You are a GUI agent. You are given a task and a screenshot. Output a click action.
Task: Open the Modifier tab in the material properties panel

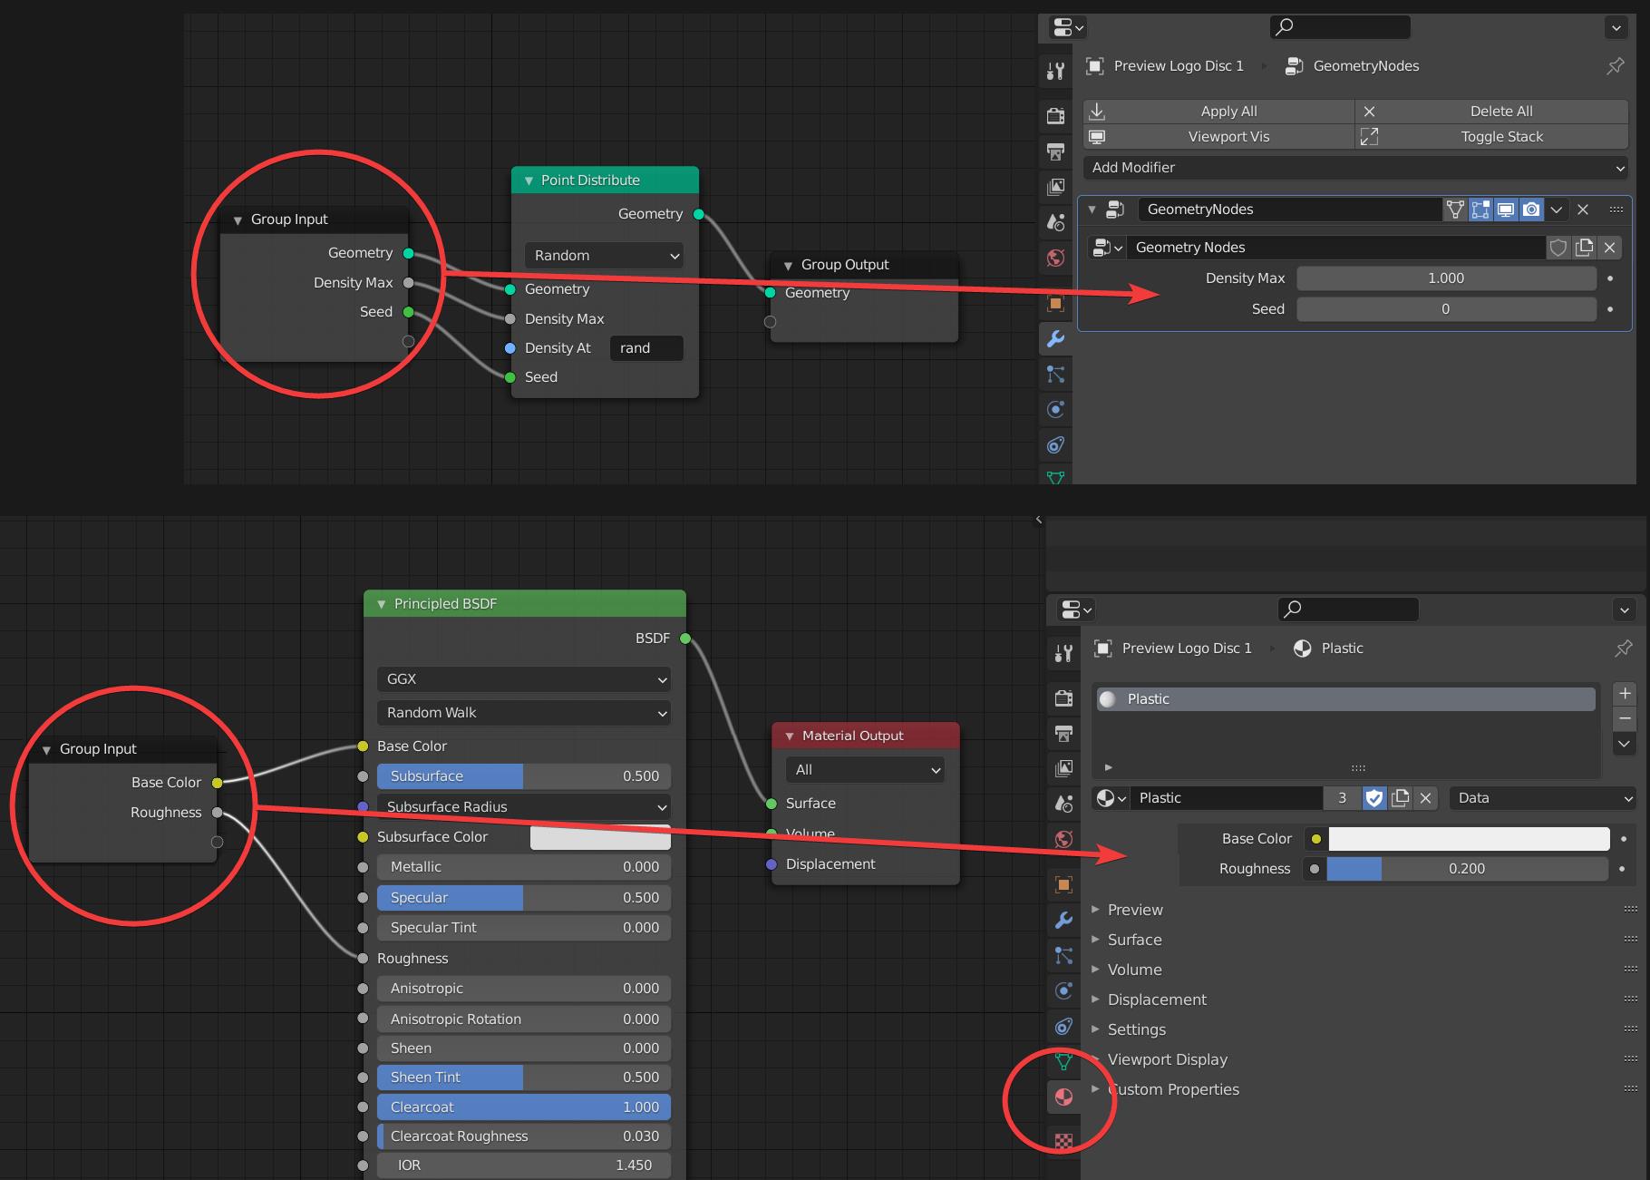click(x=1063, y=920)
